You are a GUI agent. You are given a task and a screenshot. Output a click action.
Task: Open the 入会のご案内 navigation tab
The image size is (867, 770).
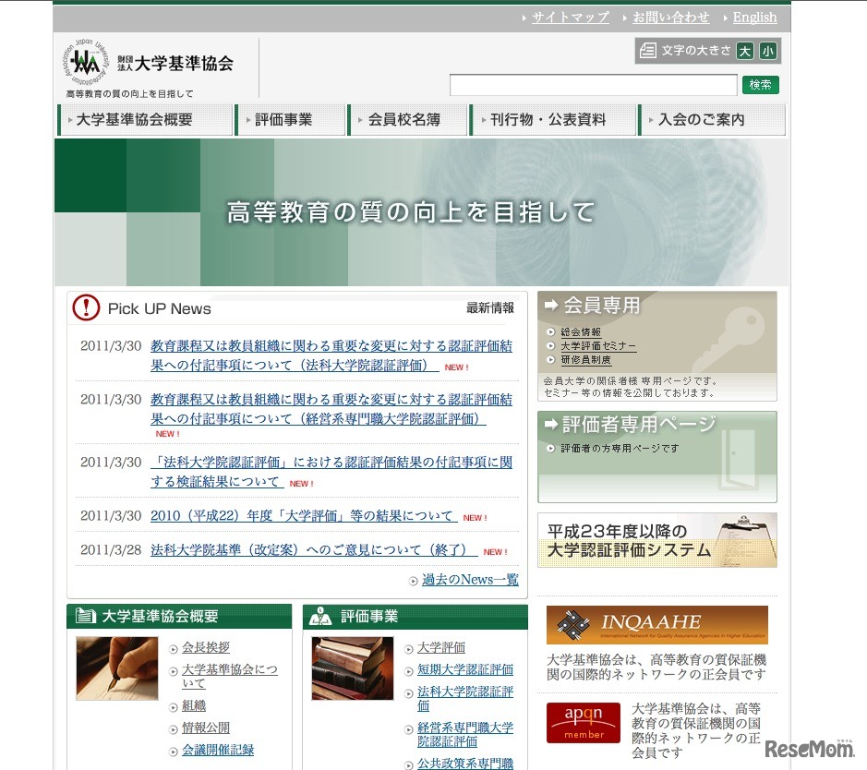[704, 119]
